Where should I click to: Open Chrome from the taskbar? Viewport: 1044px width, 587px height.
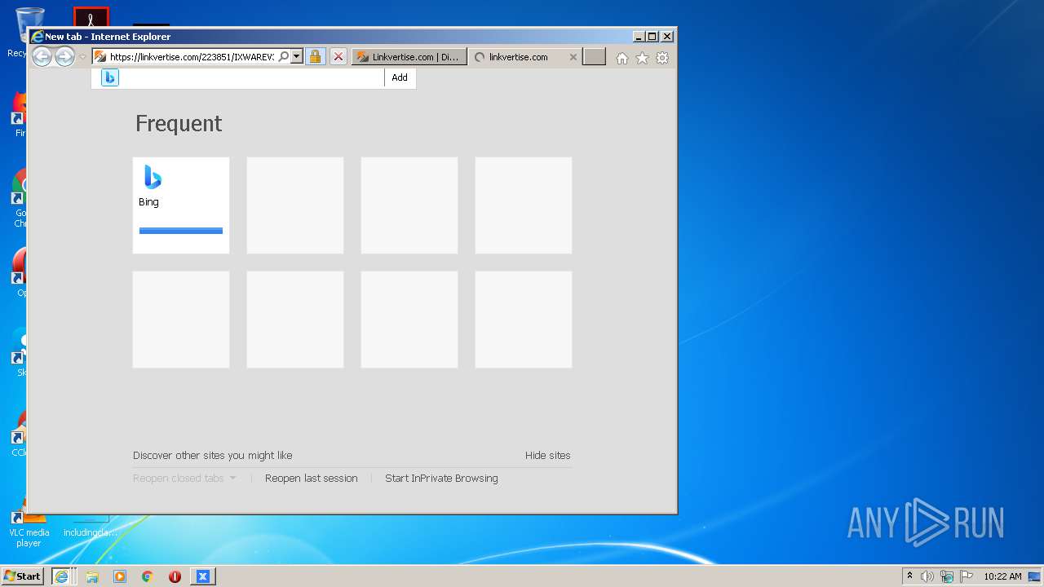148,576
